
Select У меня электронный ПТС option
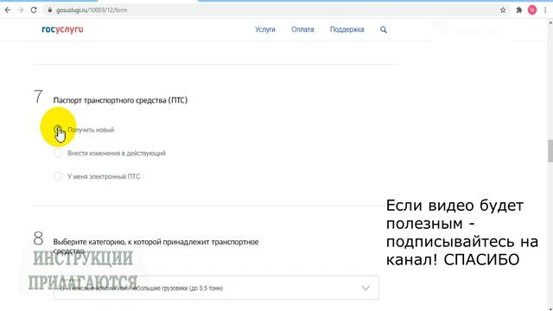[x=58, y=176]
